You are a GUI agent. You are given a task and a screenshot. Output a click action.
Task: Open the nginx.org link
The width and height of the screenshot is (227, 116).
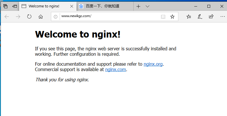click(153, 64)
